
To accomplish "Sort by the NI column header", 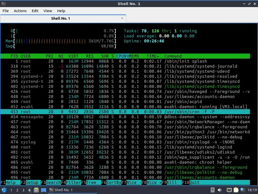I will (61, 56).
